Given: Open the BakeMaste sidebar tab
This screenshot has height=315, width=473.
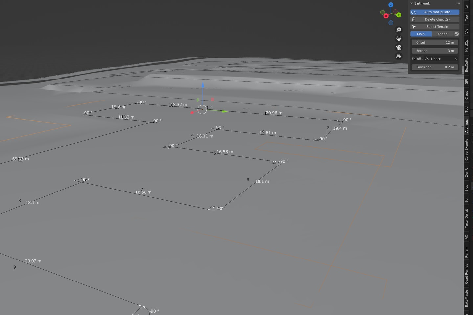Looking at the screenshot, I should coord(466,298).
